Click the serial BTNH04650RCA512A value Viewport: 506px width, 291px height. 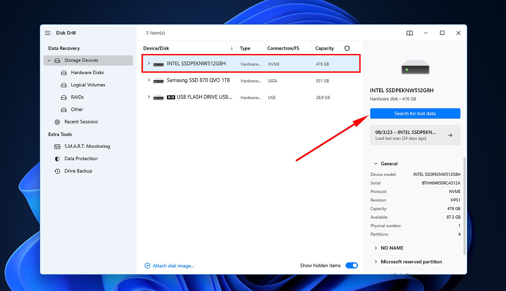pyautogui.click(x=441, y=183)
